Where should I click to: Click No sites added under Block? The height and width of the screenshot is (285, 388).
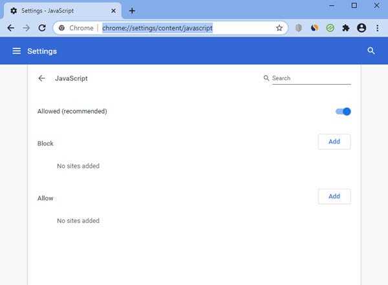[78, 166]
